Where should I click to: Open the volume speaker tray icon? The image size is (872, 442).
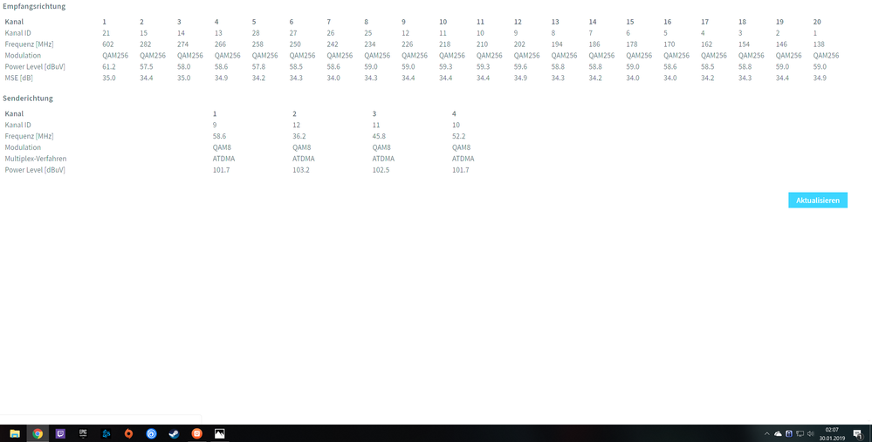tap(810, 433)
